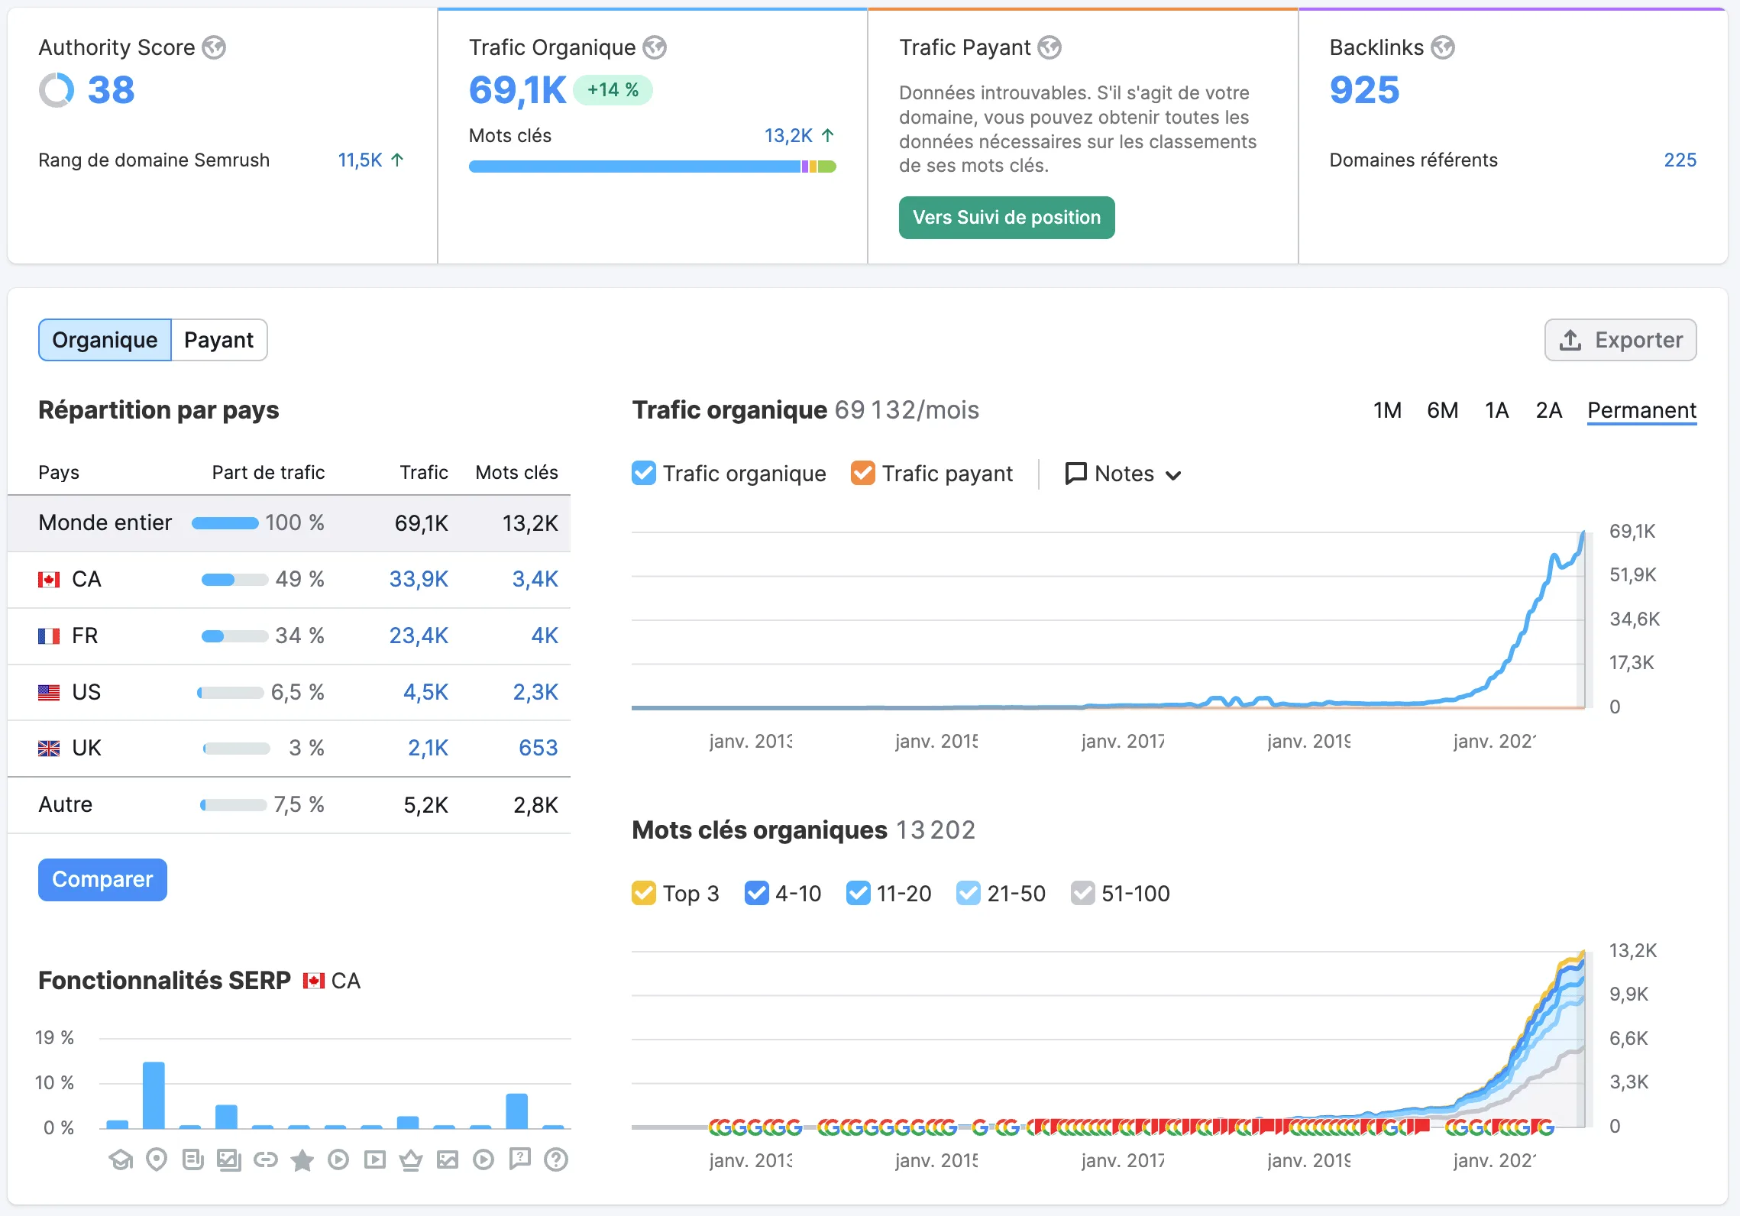The width and height of the screenshot is (1740, 1216).
Task: Click the question speech bubble SERP icon
Action: pyautogui.click(x=520, y=1159)
